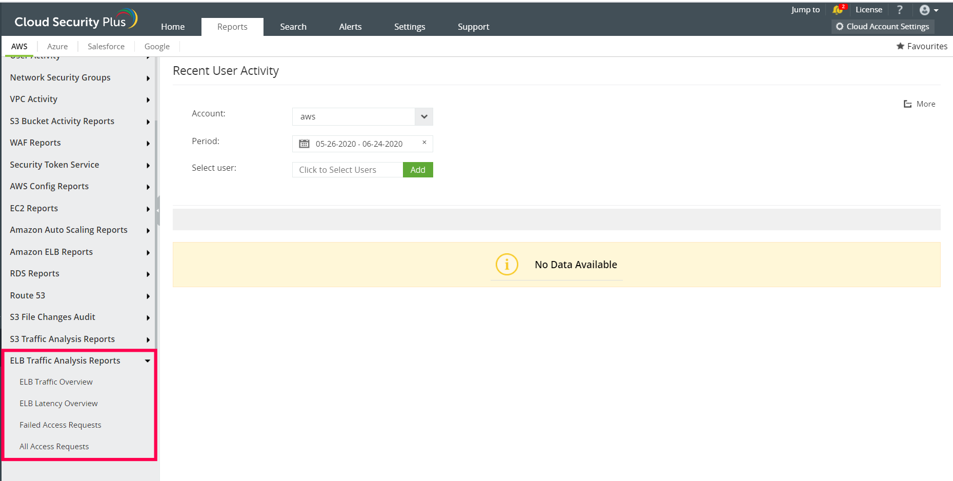The image size is (953, 481).
Task: Select the ELB Latency Overview report
Action: coord(58,403)
